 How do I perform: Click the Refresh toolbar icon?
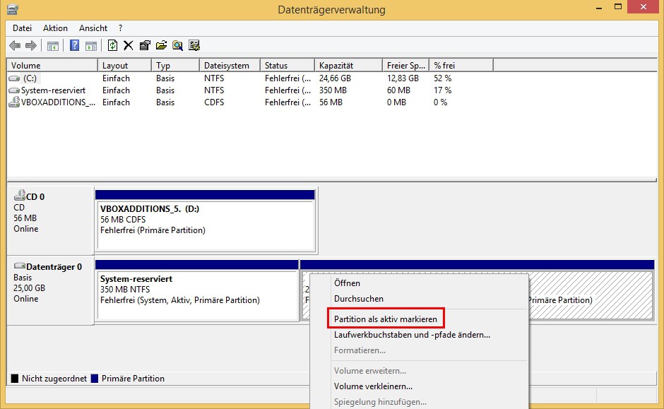[112, 46]
